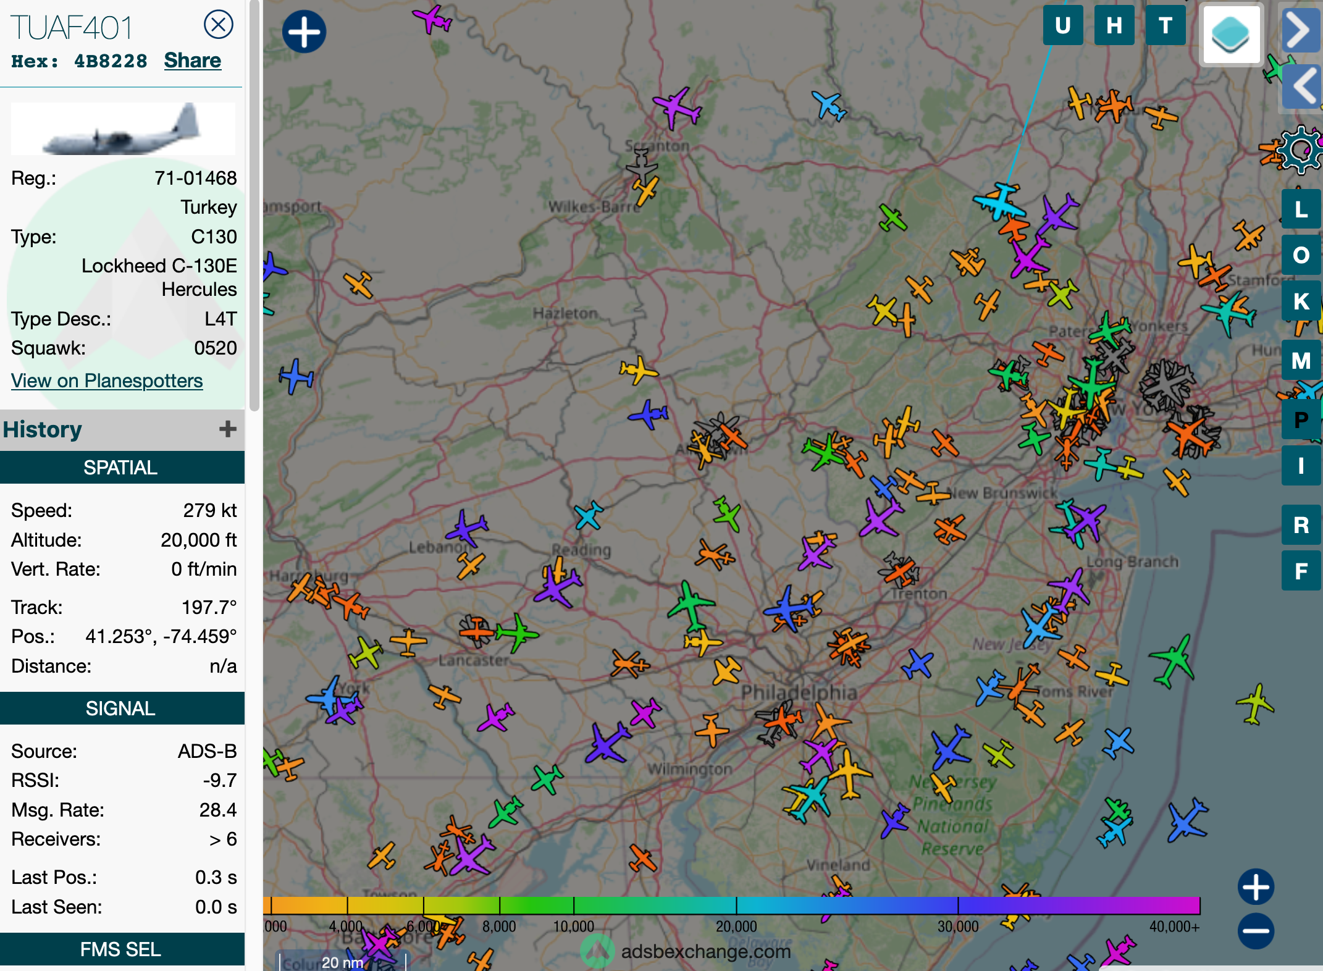Select the yellow aircraft southeast of Hazleton
The width and height of the screenshot is (1323, 971).
click(639, 370)
